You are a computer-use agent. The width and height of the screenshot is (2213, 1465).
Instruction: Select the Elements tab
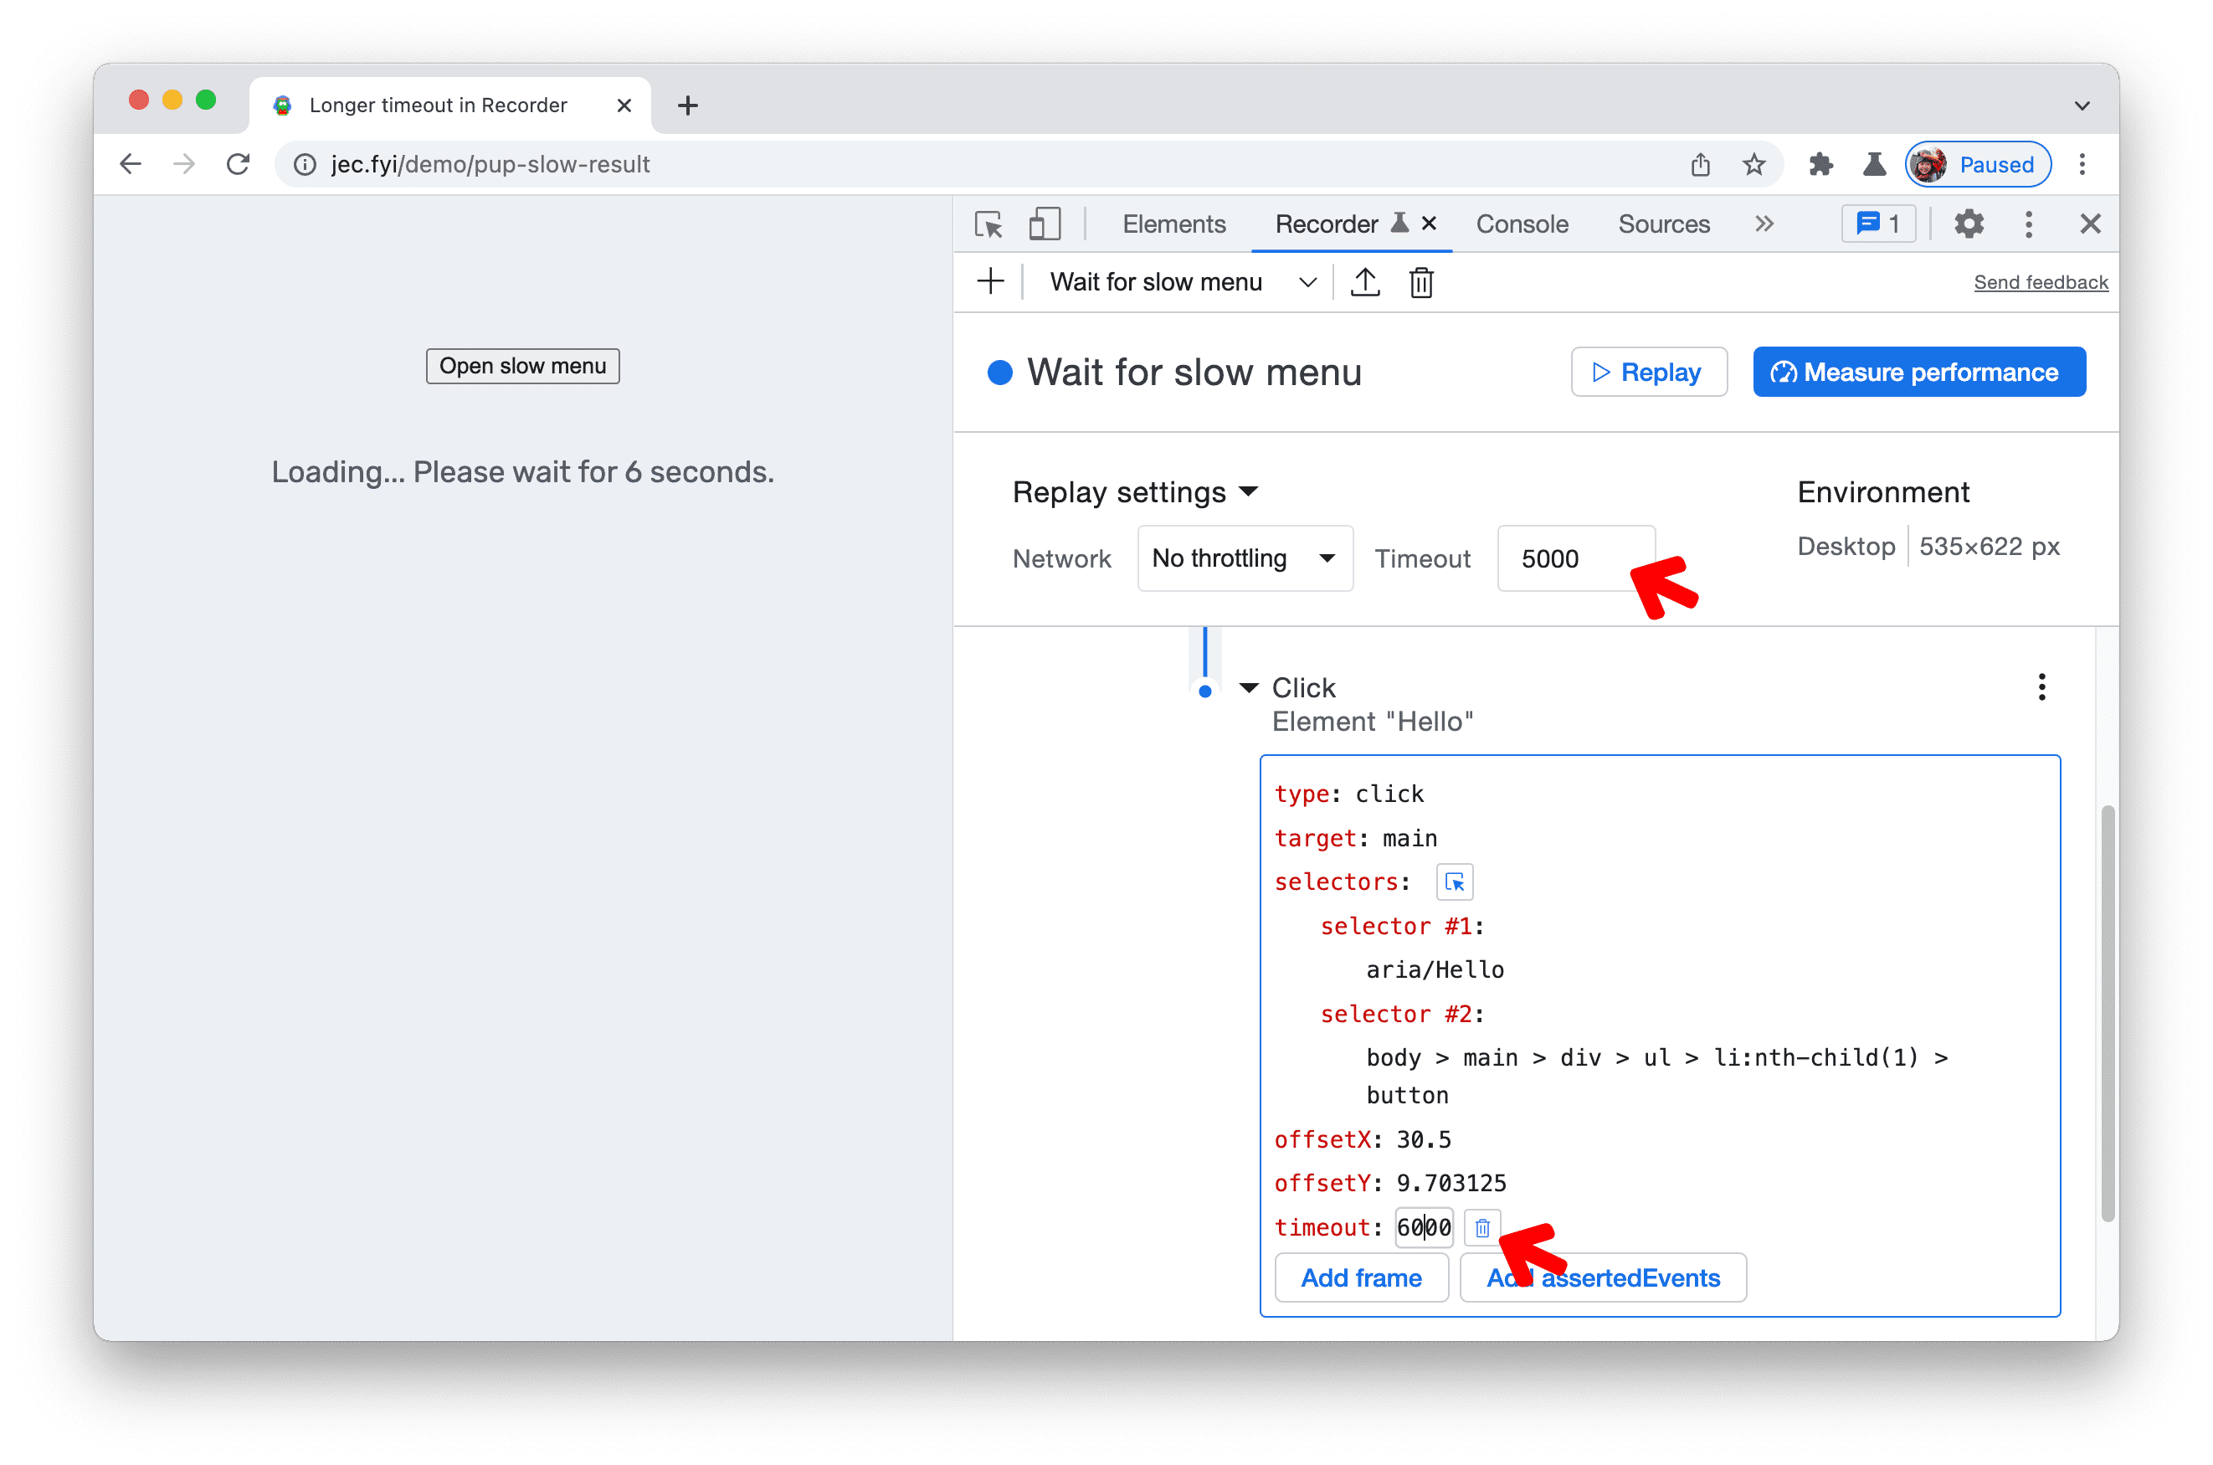[x=1173, y=224]
